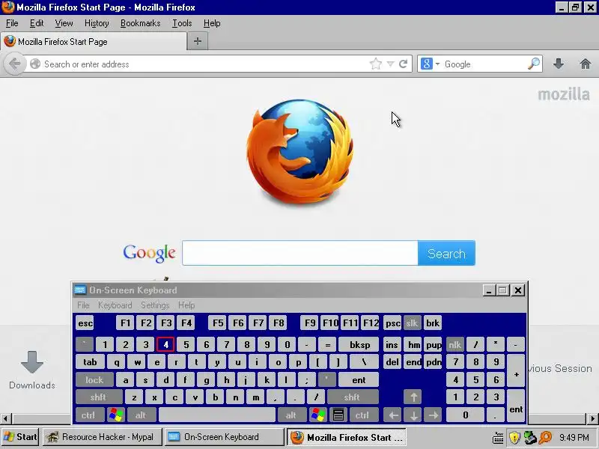Open the Windows Start button

click(x=20, y=437)
